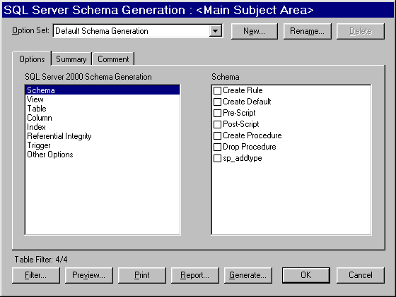
Task: Enable the Create Rule checkbox
Action: pyautogui.click(x=217, y=90)
